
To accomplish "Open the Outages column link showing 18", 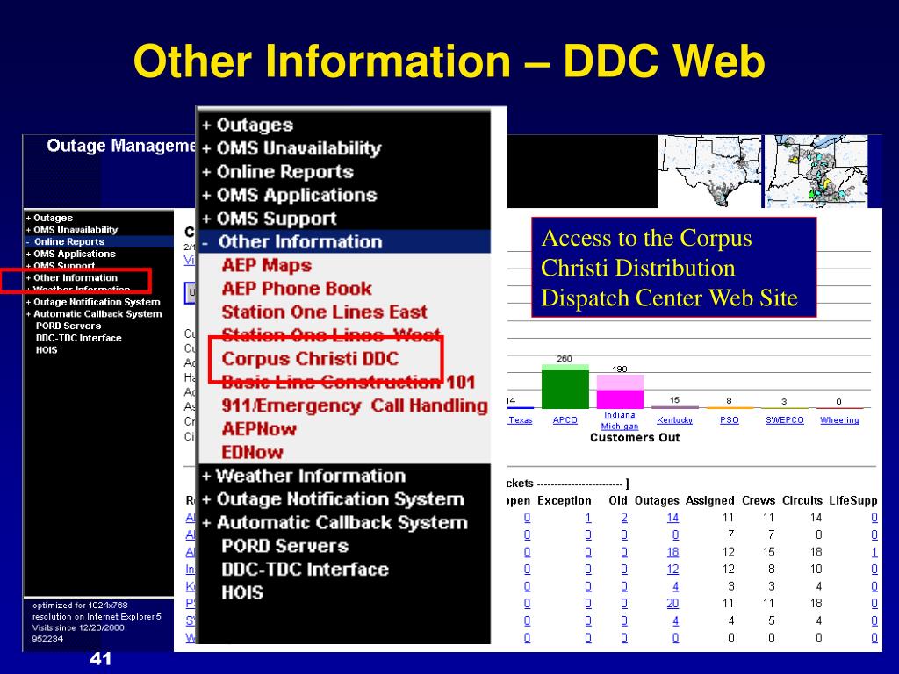I will coord(672,553).
